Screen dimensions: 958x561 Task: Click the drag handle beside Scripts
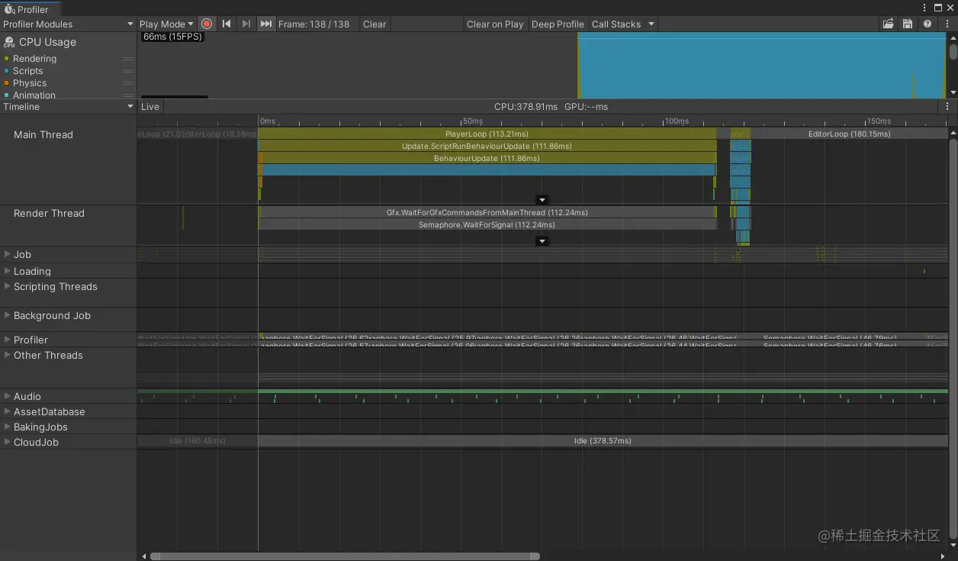(128, 71)
